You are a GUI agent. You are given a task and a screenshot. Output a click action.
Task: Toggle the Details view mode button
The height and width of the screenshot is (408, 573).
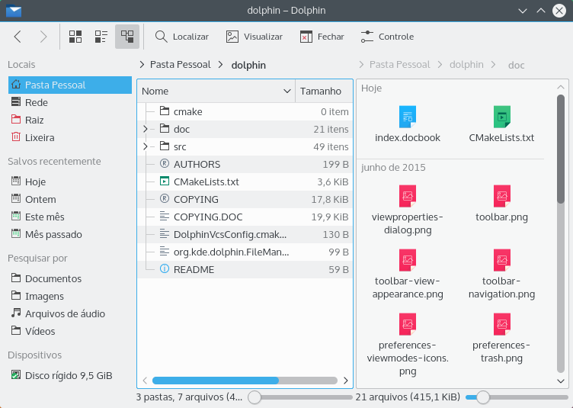[x=127, y=37]
